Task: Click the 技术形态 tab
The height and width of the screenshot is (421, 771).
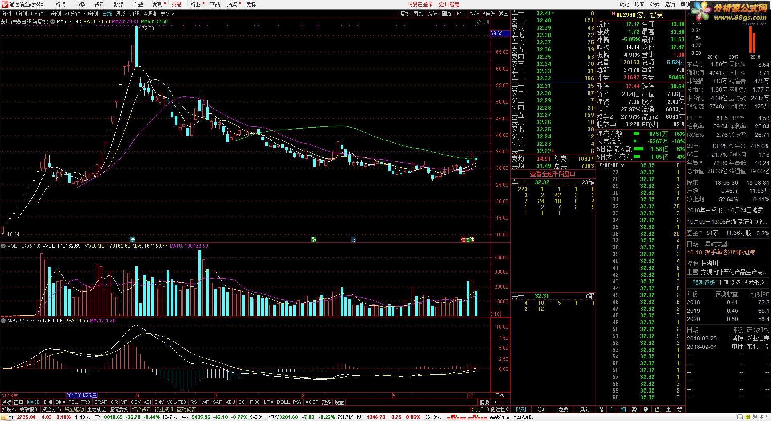Action: tap(754, 283)
